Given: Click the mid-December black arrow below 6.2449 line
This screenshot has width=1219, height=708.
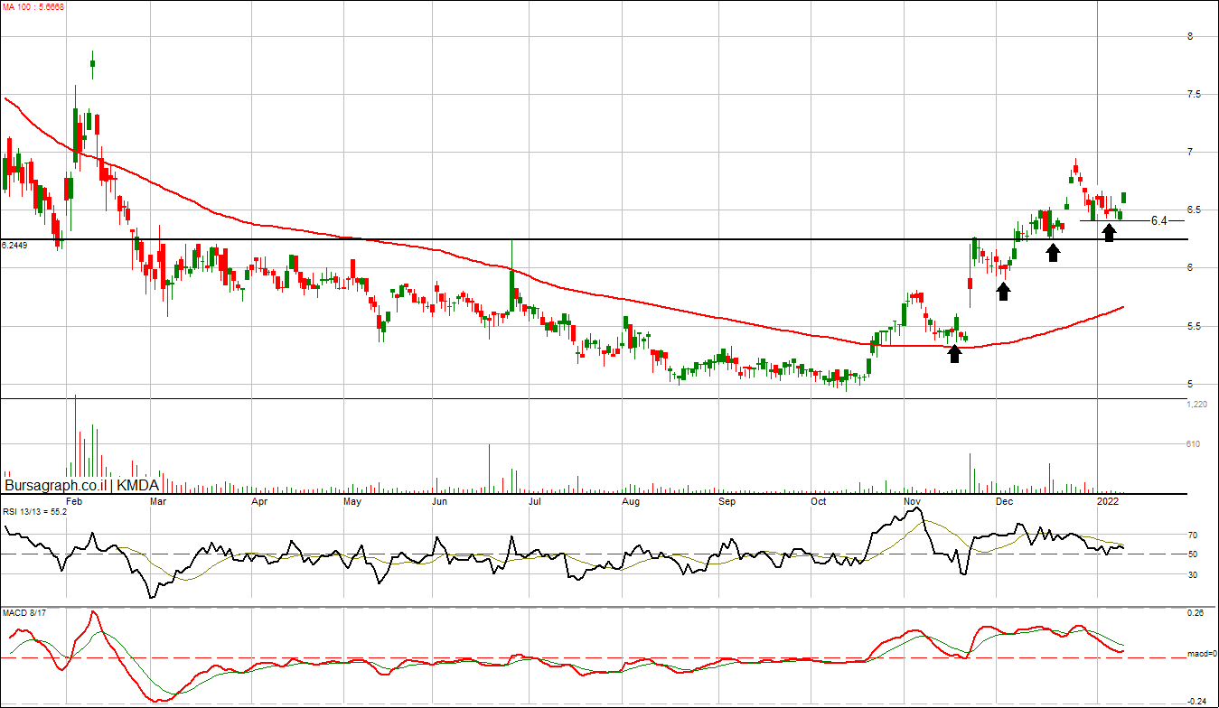Looking at the screenshot, I should pos(1053,253).
